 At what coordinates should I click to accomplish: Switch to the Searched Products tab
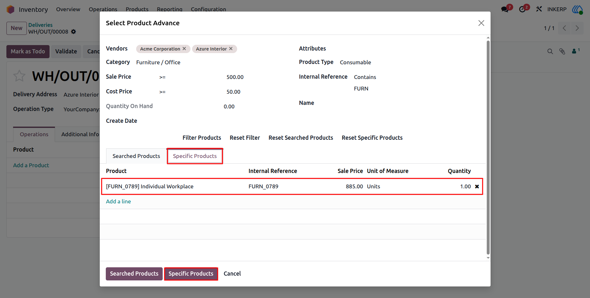point(136,156)
